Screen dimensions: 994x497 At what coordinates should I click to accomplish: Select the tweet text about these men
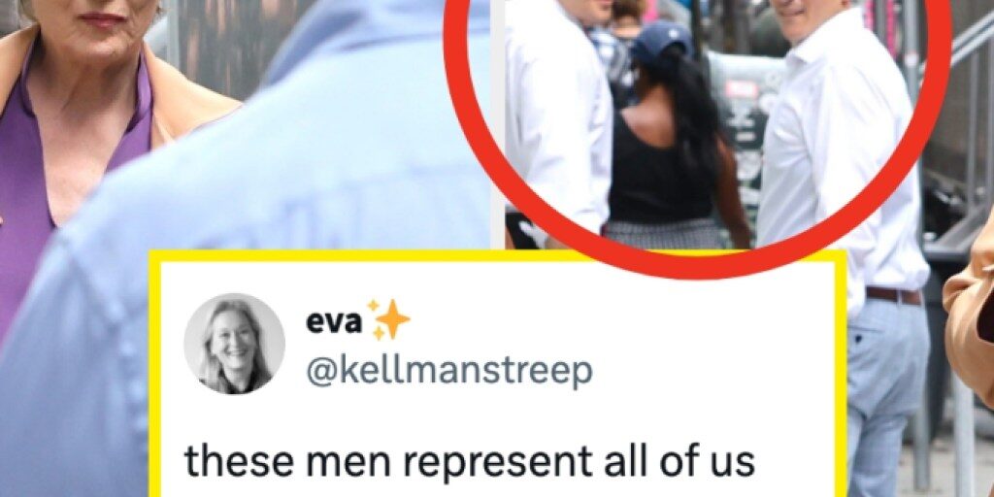(x=469, y=461)
